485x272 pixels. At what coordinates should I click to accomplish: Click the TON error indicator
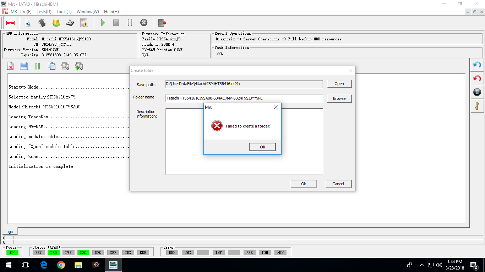[265, 253]
